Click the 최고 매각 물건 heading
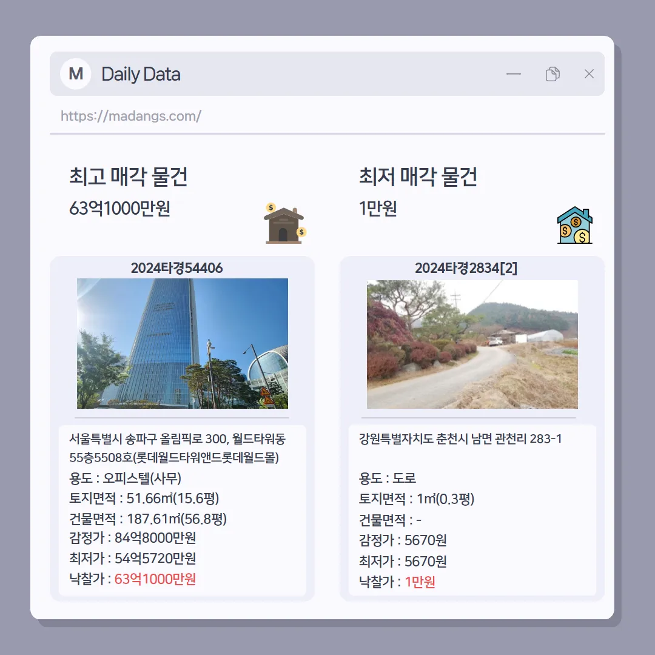The height and width of the screenshot is (655, 655). [128, 176]
